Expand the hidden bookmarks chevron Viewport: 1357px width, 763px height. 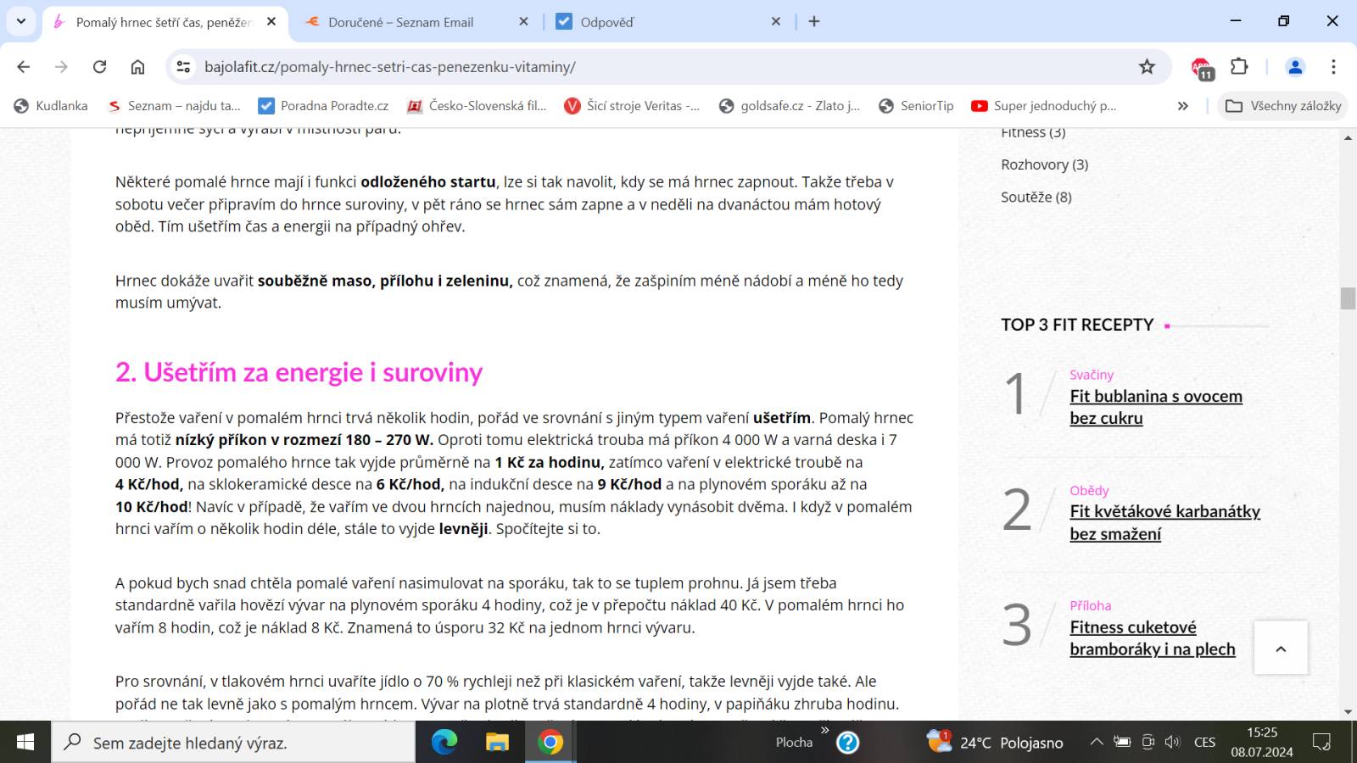pyautogui.click(x=1183, y=106)
